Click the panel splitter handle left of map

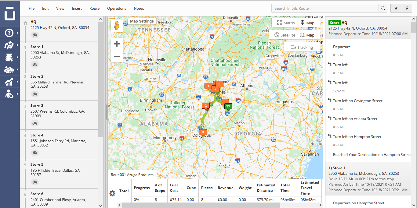click(x=106, y=112)
